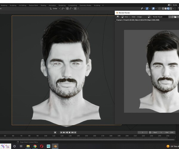The width and height of the screenshot is (179, 149).
Task: Unlink the Render Result image
Action: coord(178,17)
